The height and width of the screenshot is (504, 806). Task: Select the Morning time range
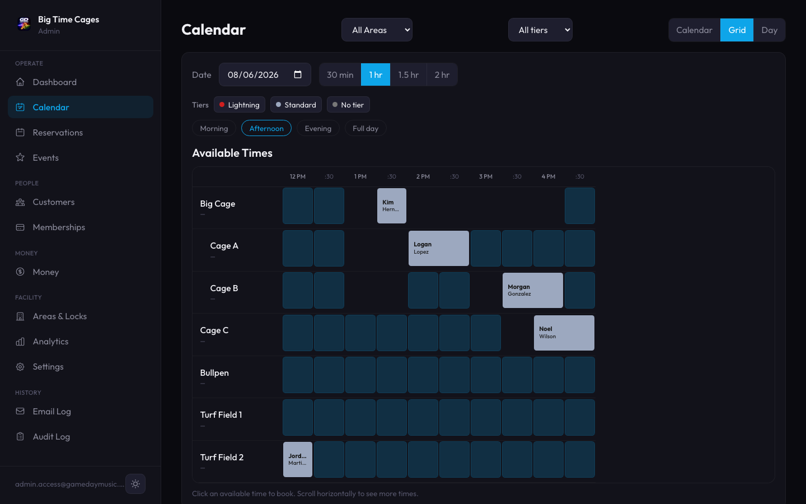(x=214, y=128)
